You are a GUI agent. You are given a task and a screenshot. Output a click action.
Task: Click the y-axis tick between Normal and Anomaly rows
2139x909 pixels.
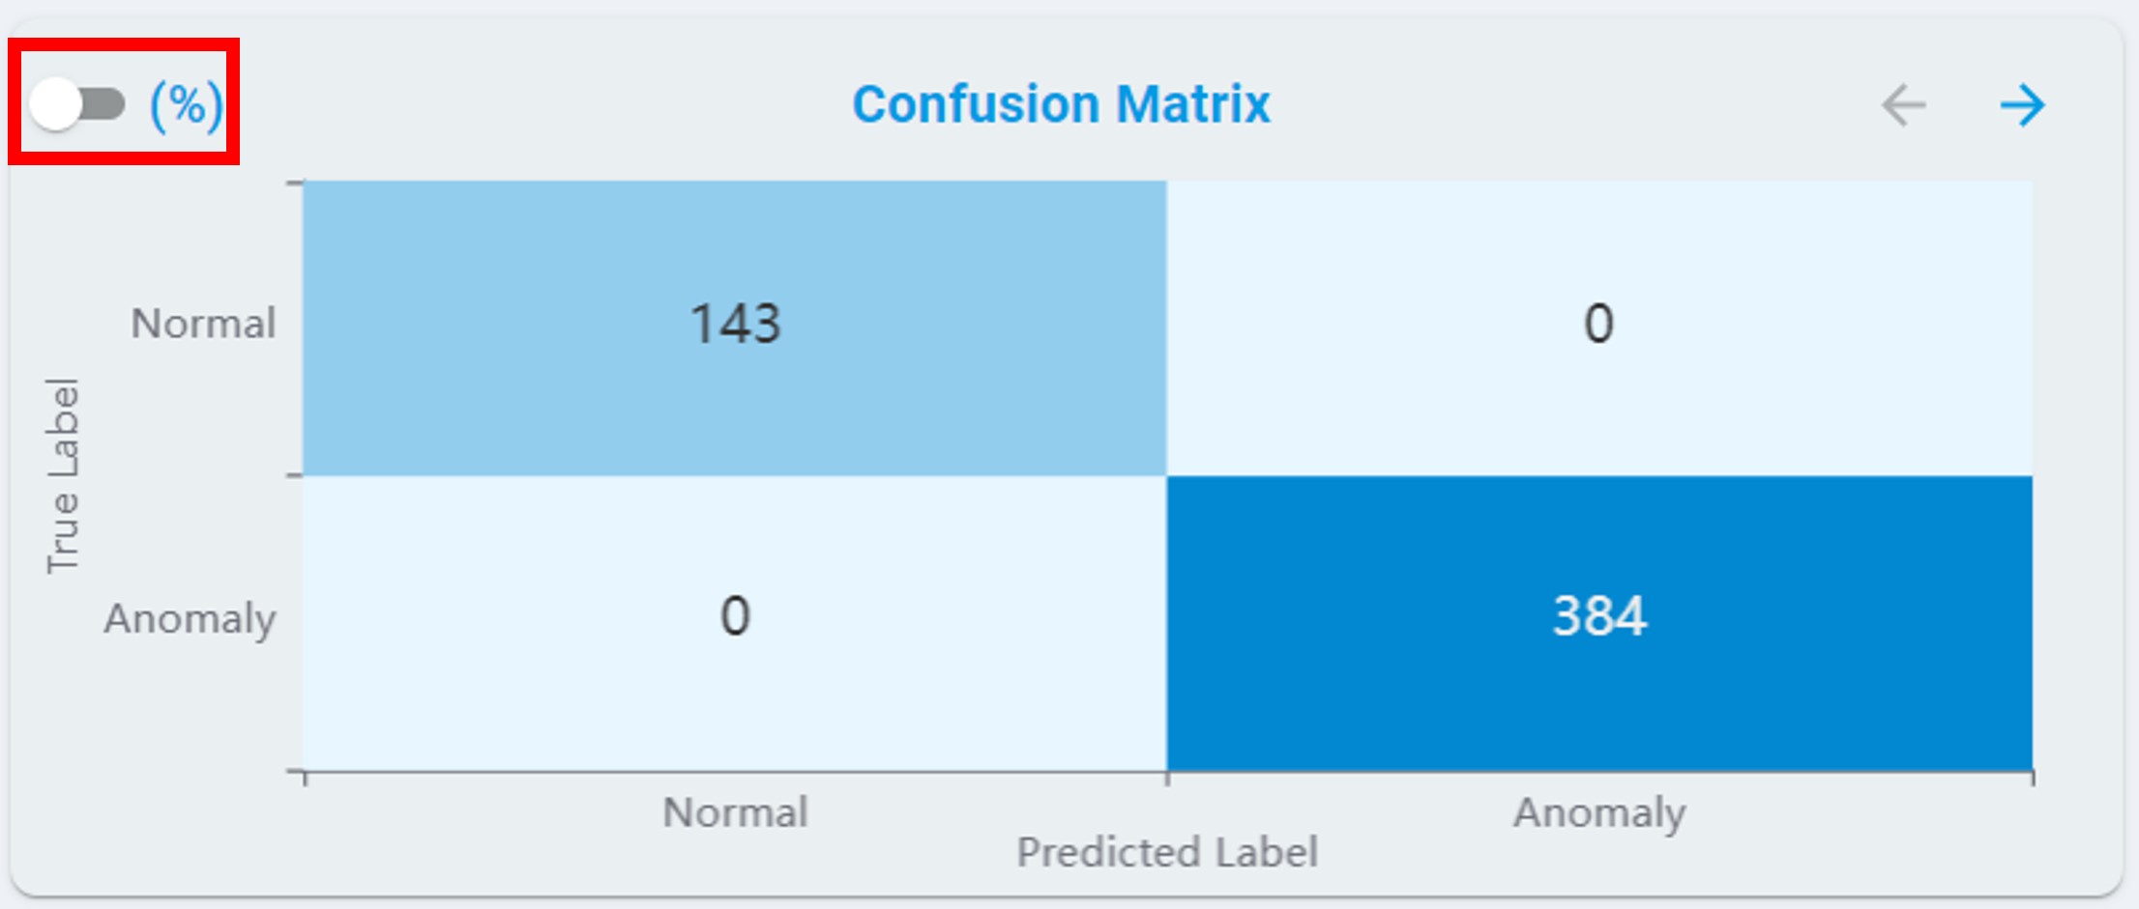295,475
